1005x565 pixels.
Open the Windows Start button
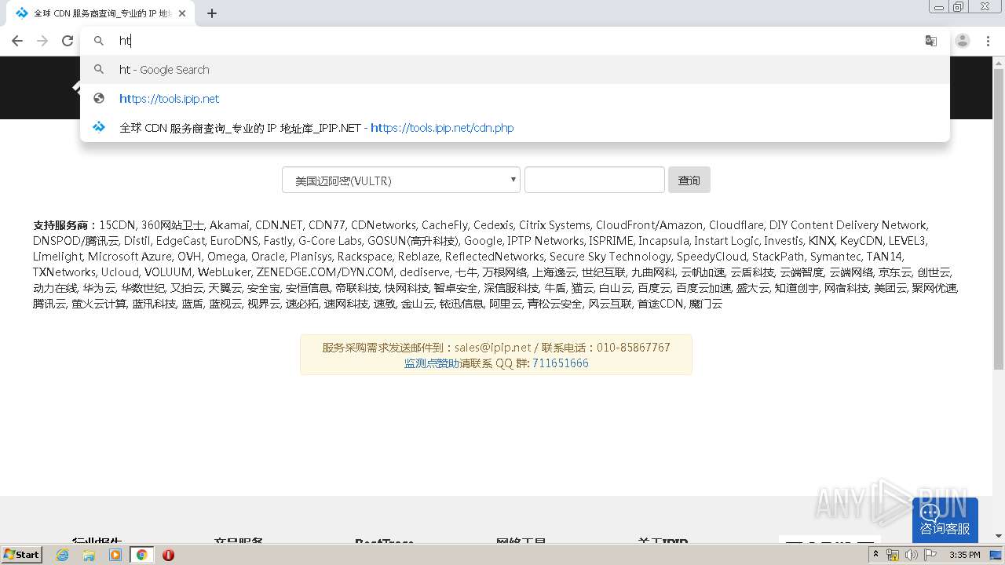pyautogui.click(x=22, y=554)
